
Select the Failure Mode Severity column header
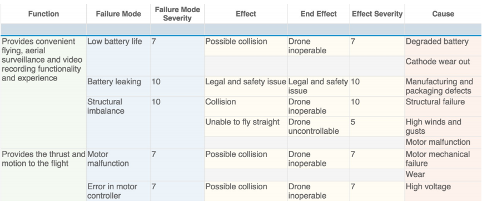click(177, 14)
